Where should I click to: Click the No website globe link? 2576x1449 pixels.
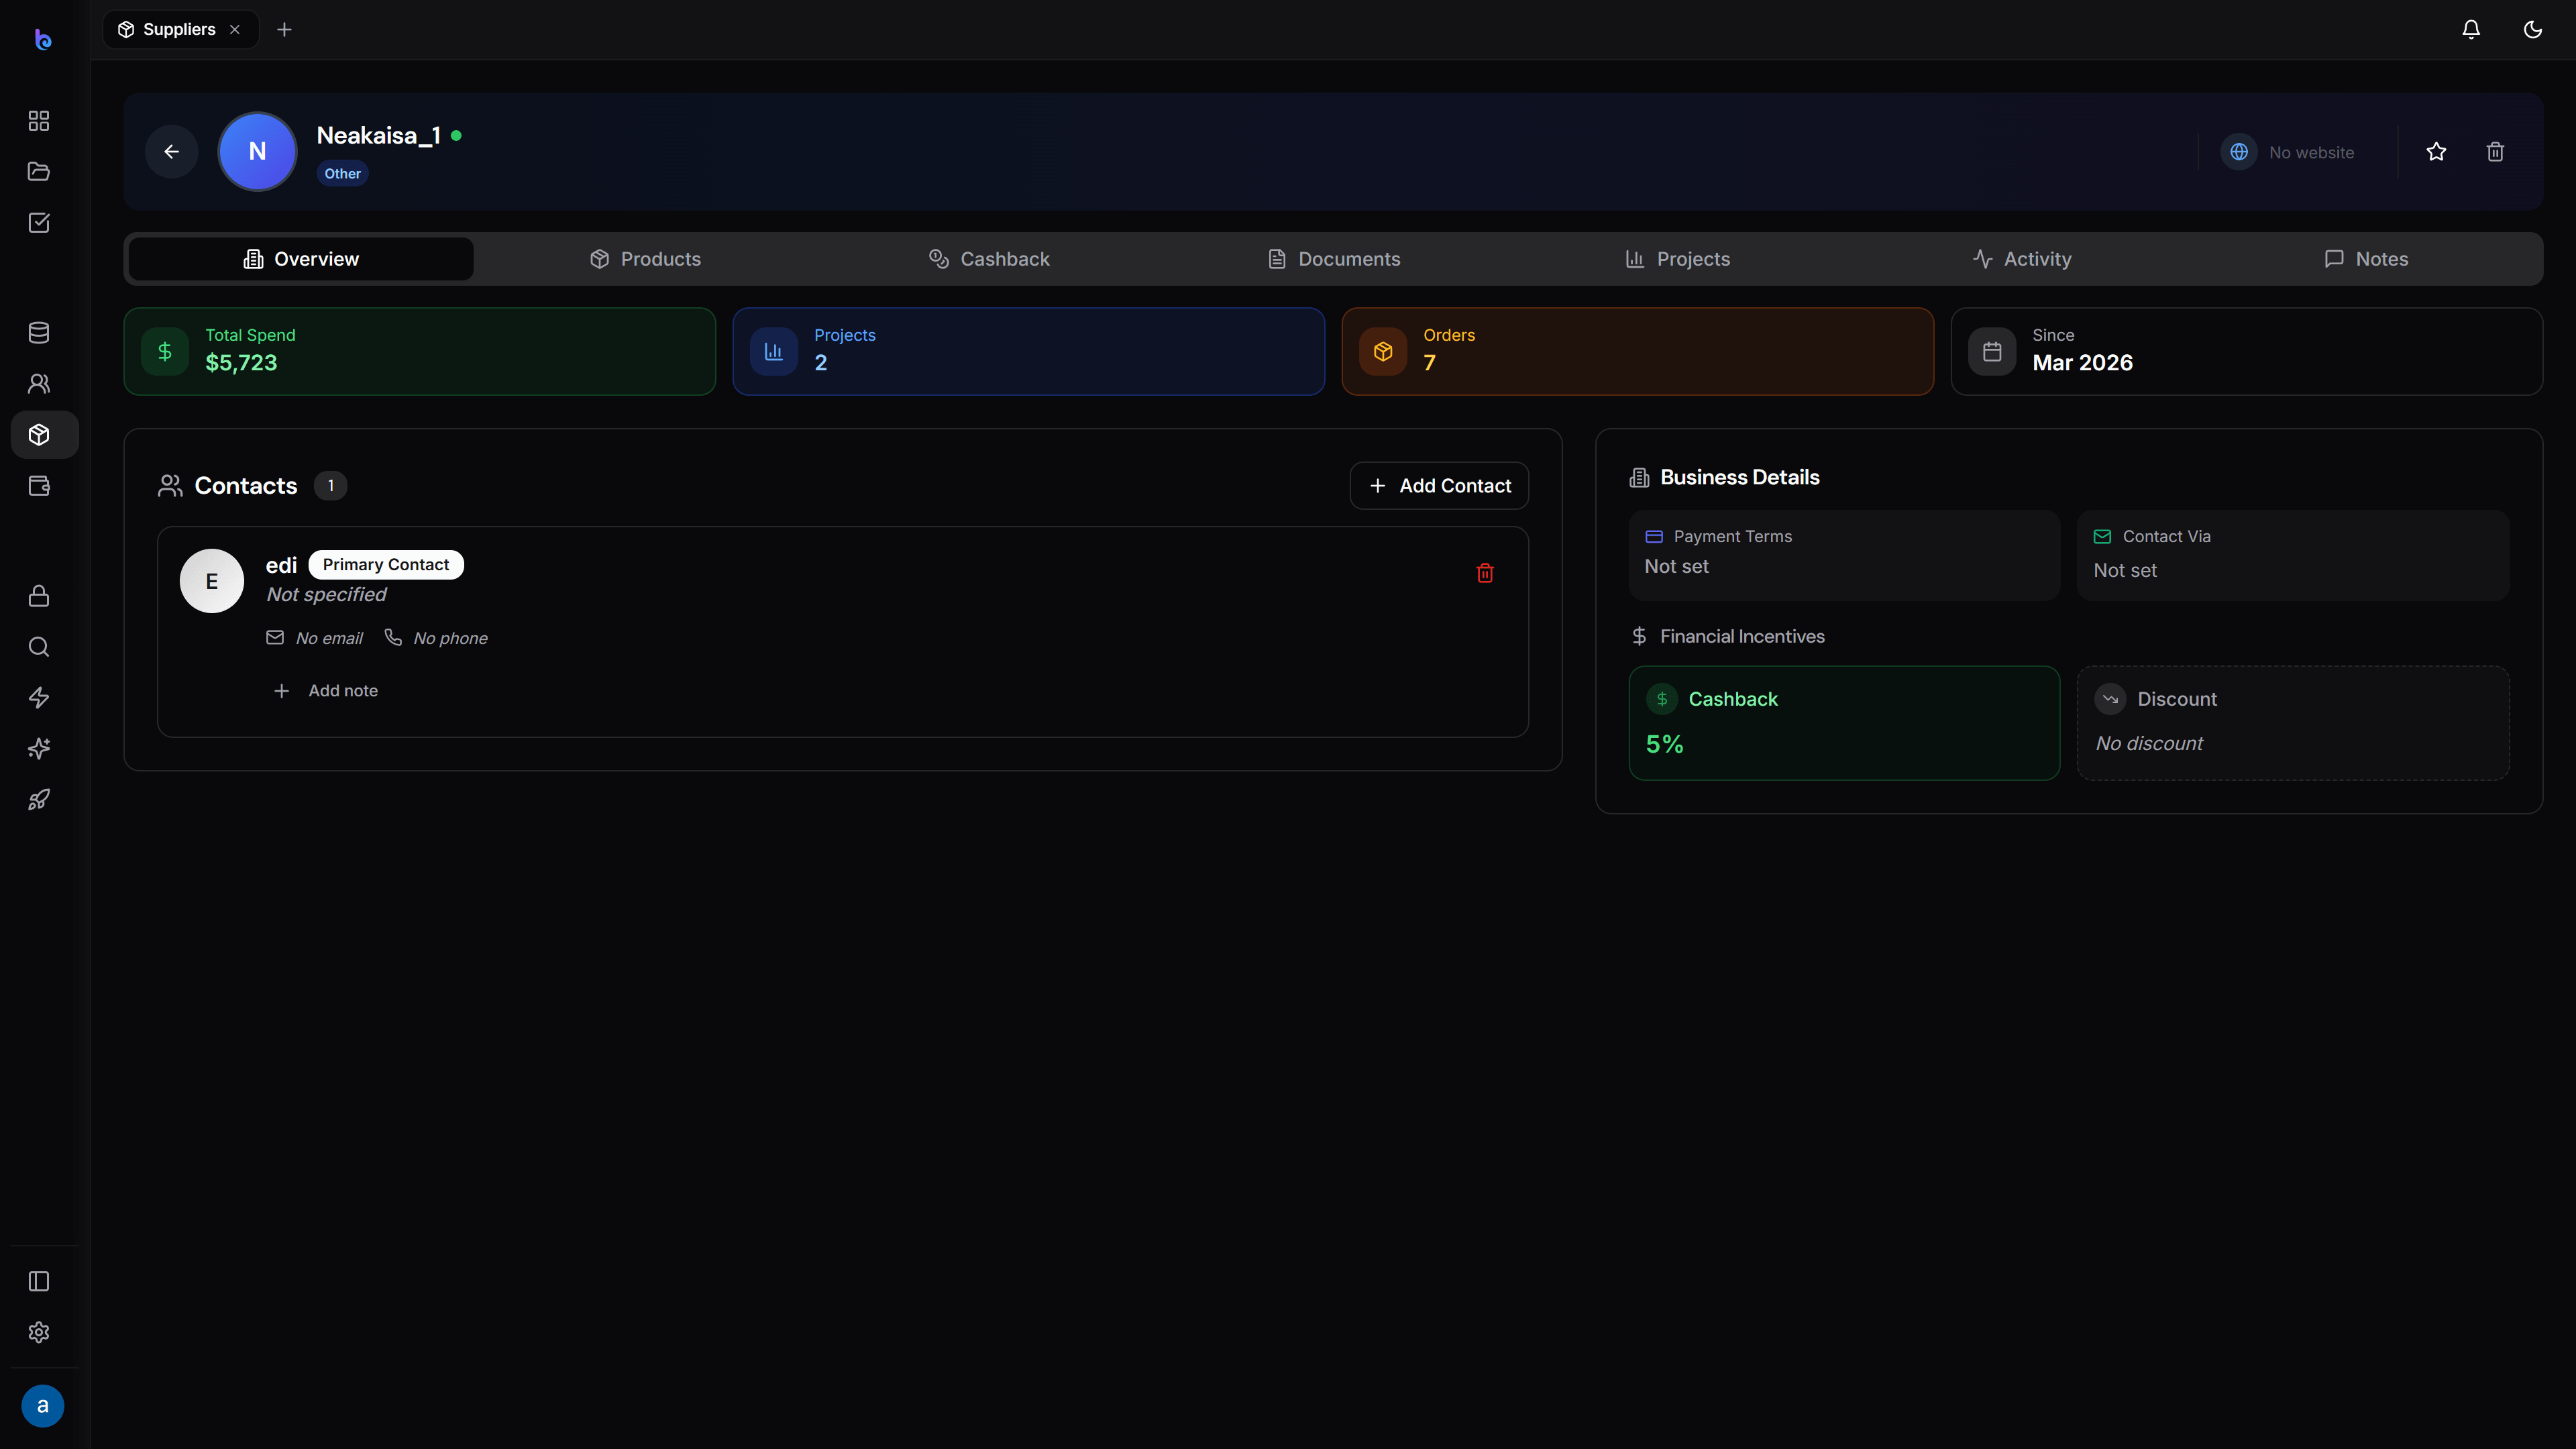tap(2288, 152)
